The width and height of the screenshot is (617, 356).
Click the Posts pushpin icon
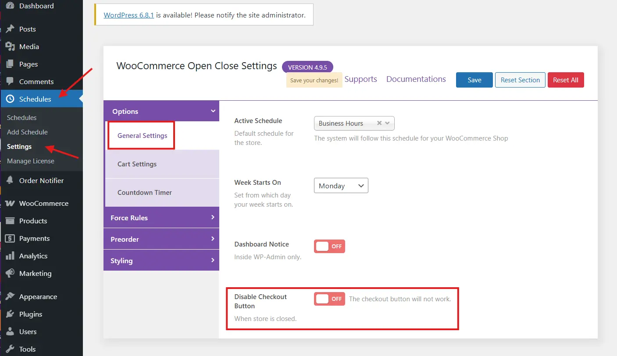tap(10, 29)
